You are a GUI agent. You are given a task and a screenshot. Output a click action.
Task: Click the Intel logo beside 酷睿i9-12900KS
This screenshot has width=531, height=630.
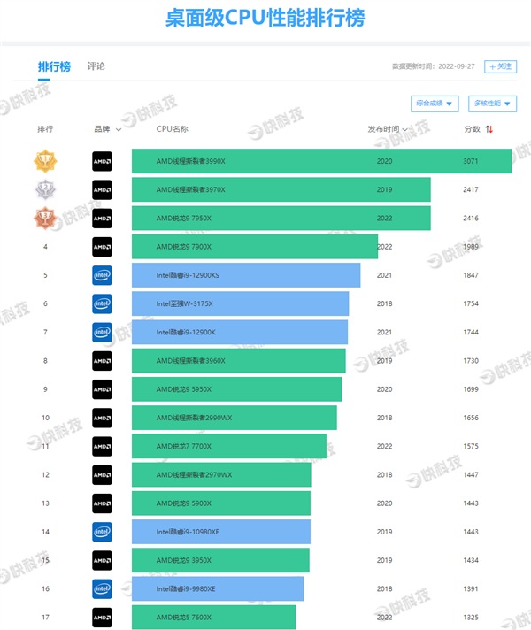pos(103,275)
